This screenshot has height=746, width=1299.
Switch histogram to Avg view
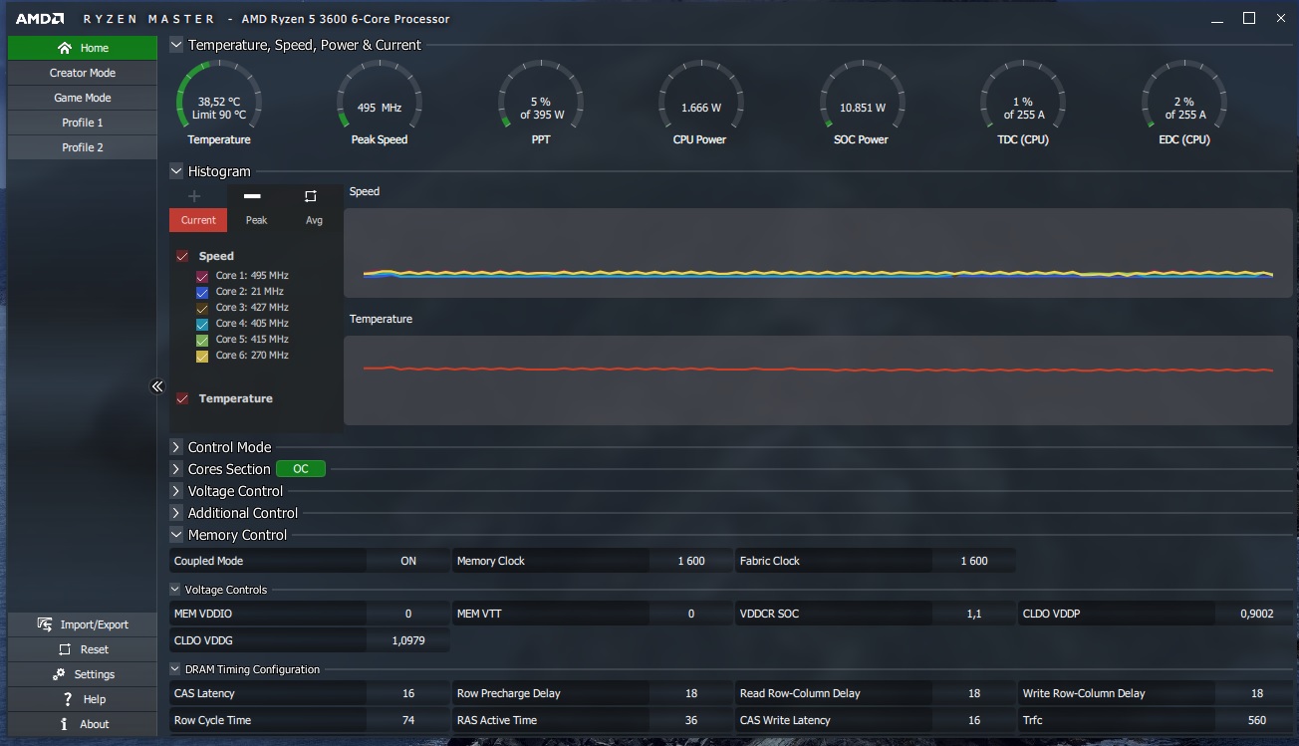(313, 209)
